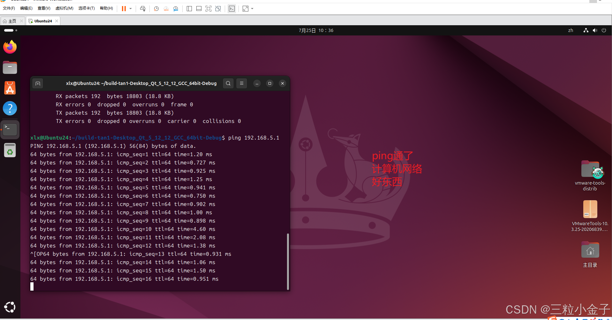Open the clock calendar 7月25日 10:36
The height and width of the screenshot is (320, 612).
pos(316,30)
